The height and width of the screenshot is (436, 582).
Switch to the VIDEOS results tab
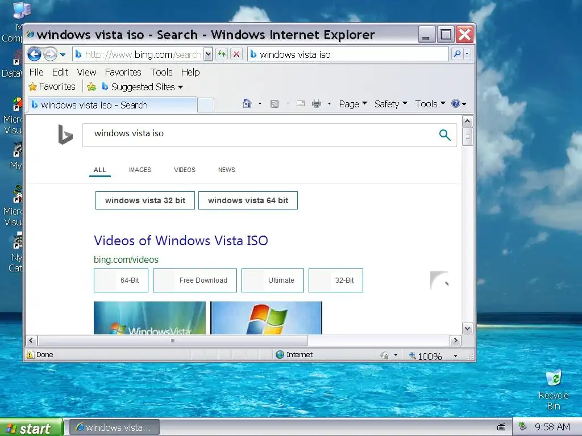185,170
